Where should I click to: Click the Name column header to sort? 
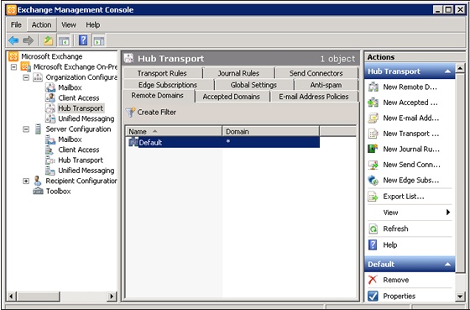(173, 131)
